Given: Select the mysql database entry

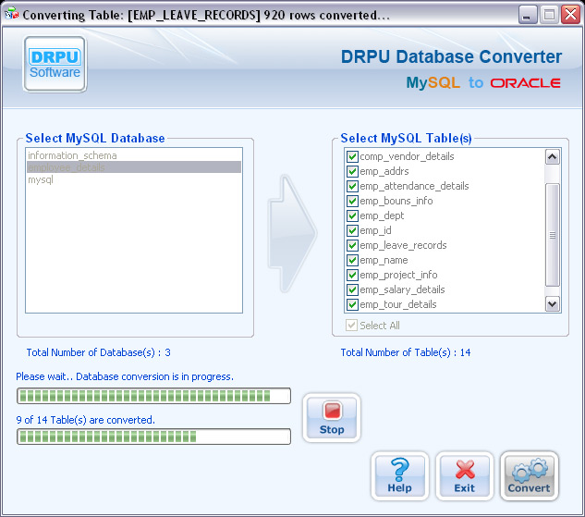Looking at the screenshot, I should 41,179.
